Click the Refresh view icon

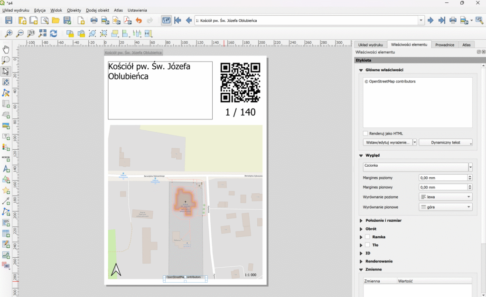pos(54,34)
